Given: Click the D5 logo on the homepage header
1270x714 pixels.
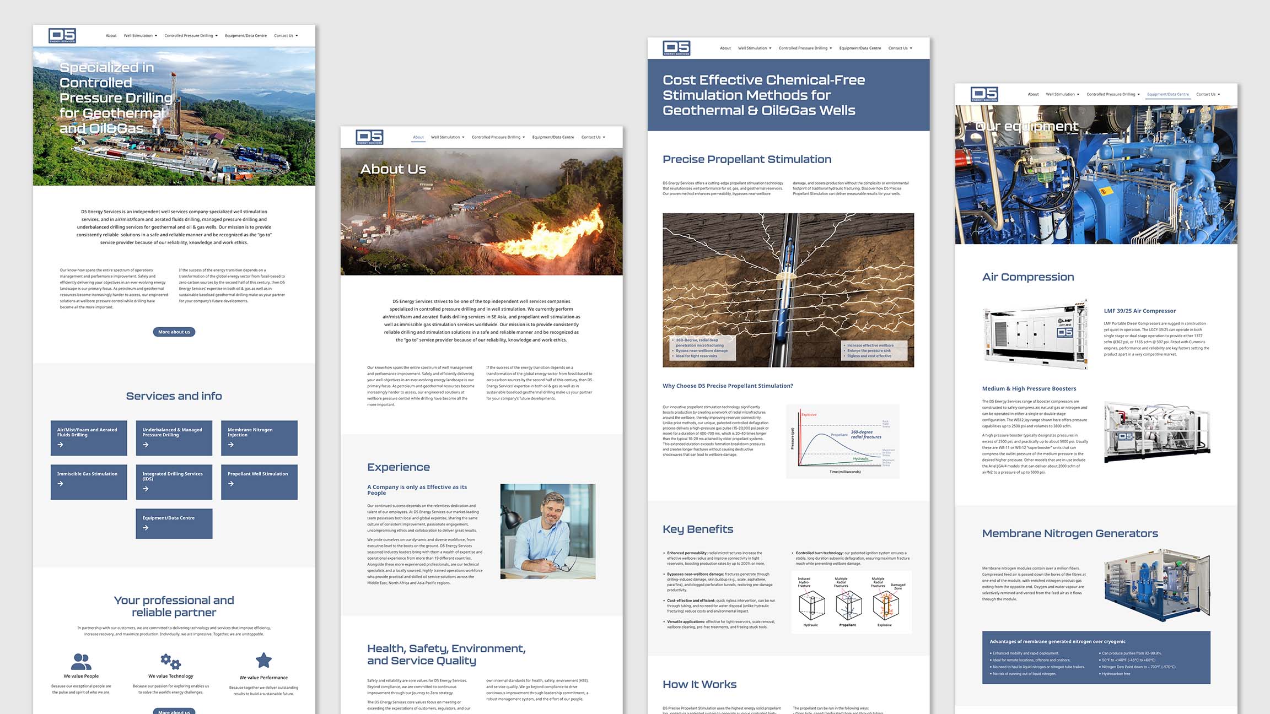Looking at the screenshot, I should 62,35.
